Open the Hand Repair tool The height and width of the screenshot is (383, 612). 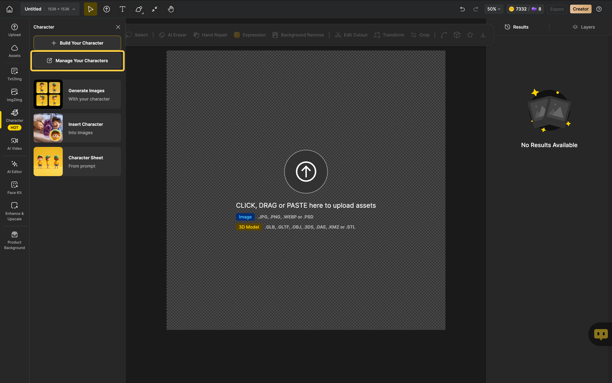pos(210,34)
